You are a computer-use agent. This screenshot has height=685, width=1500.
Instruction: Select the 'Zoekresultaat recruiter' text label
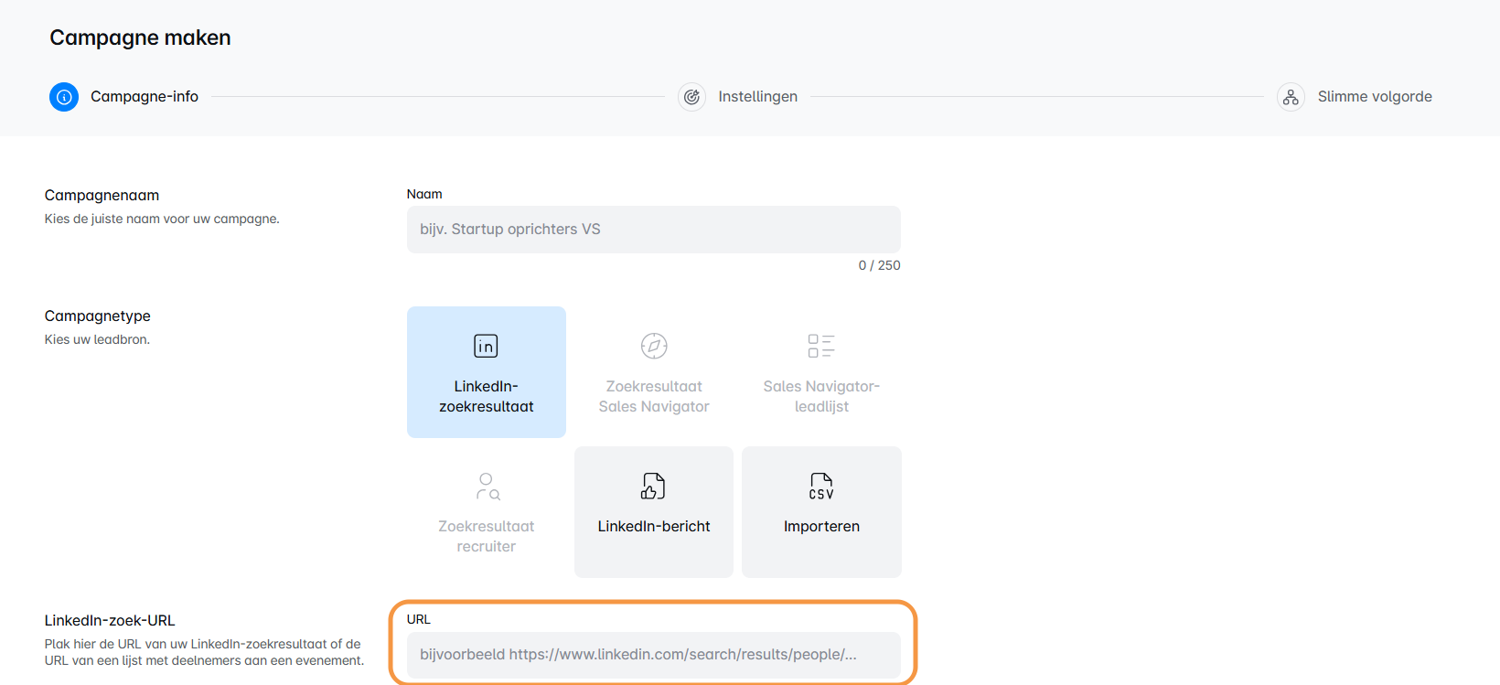pyautogui.click(x=486, y=537)
